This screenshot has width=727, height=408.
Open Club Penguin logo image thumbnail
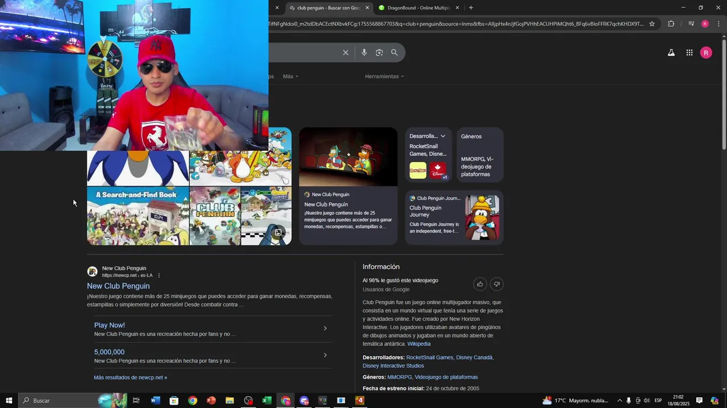(x=215, y=216)
